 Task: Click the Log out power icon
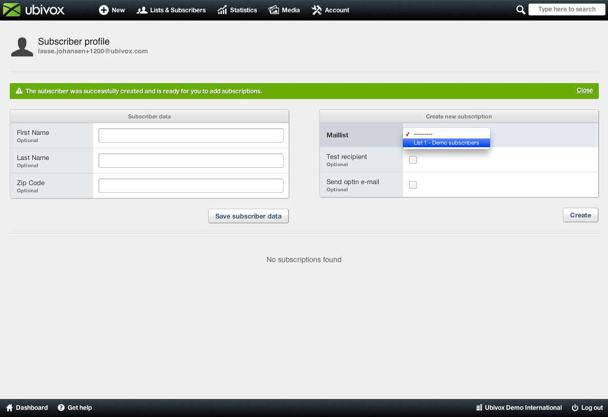pyautogui.click(x=575, y=408)
